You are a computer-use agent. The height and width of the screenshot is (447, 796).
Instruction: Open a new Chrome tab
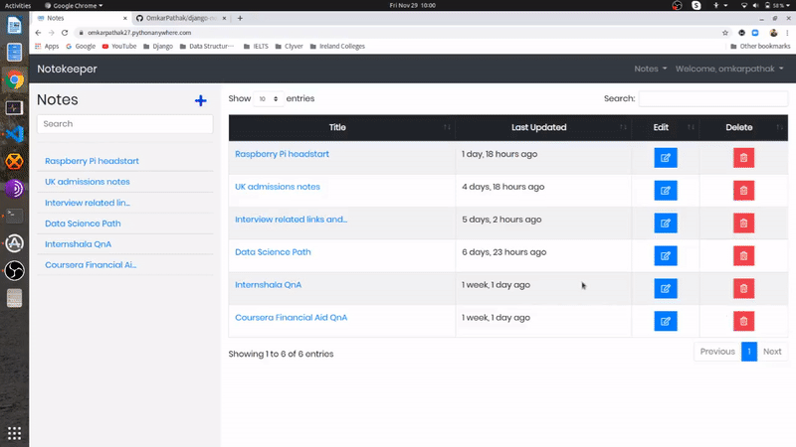coord(240,18)
